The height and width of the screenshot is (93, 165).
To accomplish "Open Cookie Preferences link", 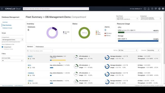I will point(19,86).
